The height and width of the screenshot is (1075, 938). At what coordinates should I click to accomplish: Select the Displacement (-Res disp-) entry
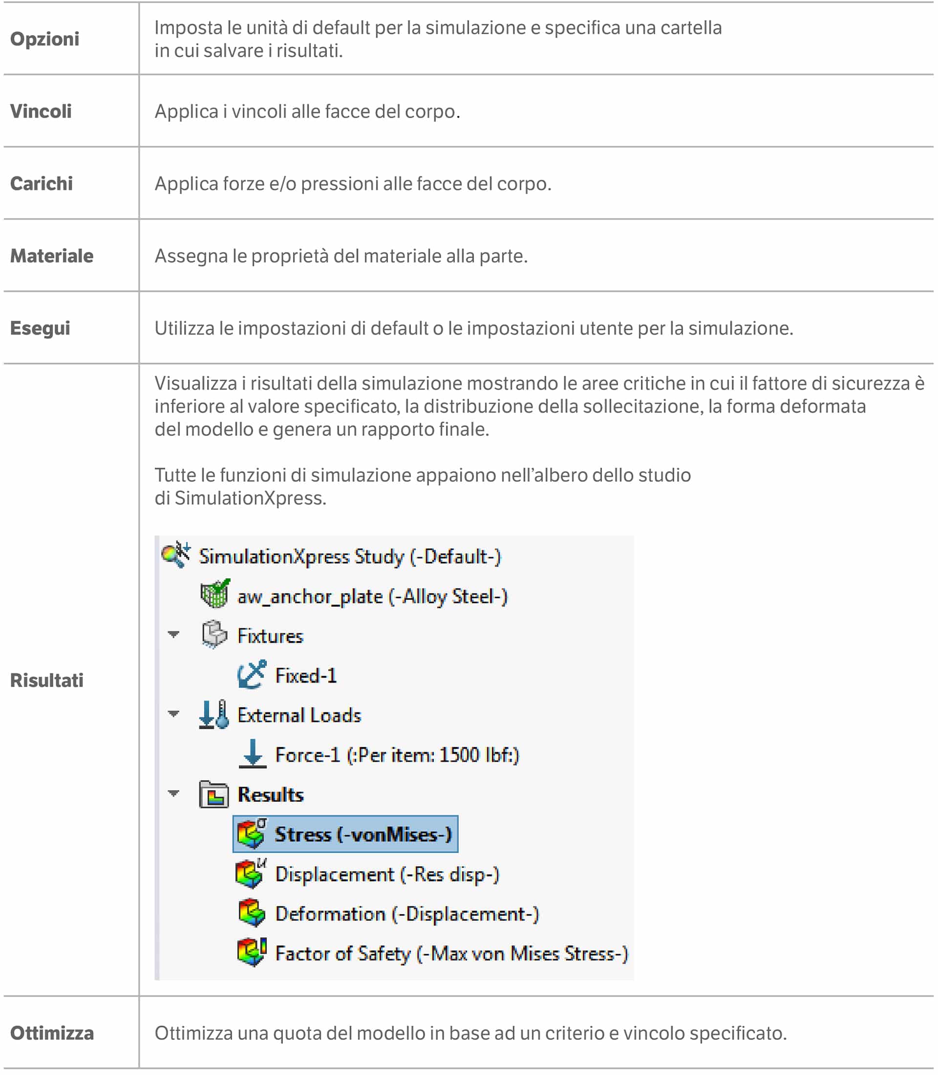[x=387, y=874]
